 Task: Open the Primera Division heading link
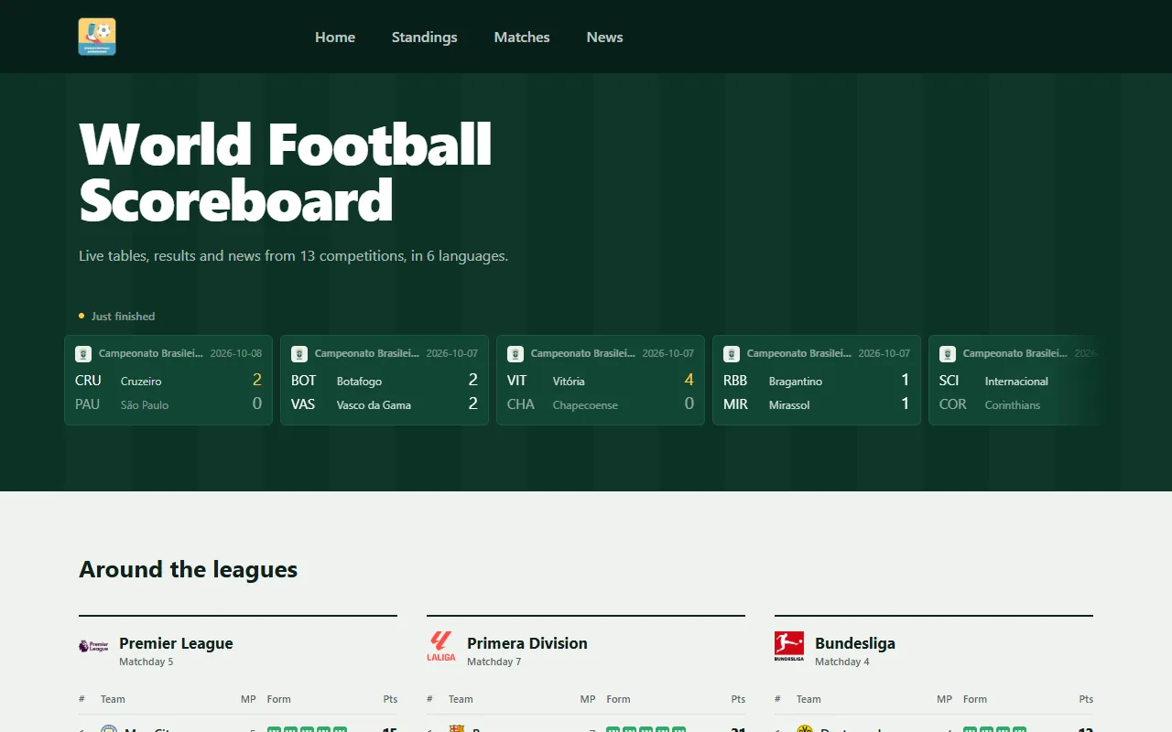pos(527,643)
